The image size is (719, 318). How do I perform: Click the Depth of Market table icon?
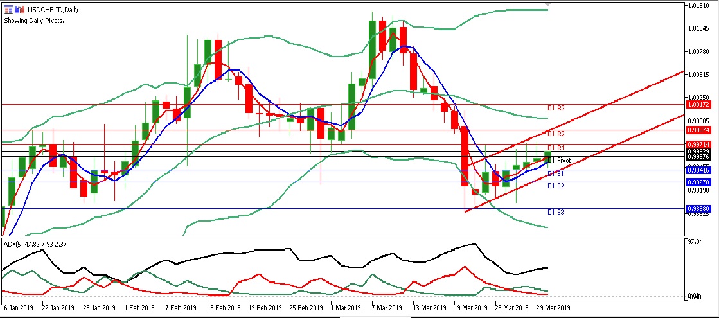coord(8,9)
